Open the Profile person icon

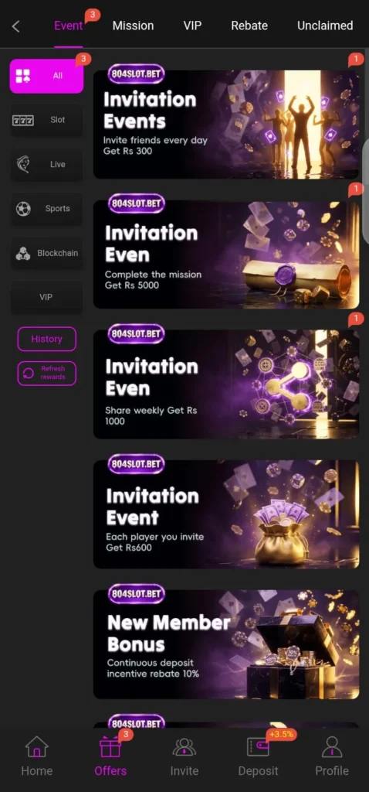pyautogui.click(x=332, y=748)
